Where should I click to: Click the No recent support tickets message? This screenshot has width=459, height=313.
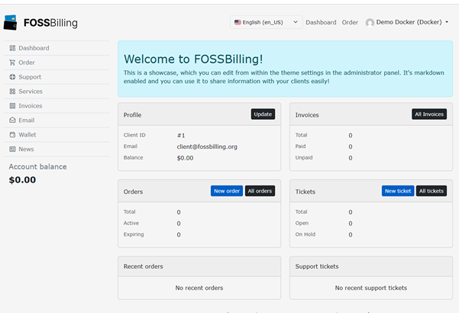(x=371, y=288)
